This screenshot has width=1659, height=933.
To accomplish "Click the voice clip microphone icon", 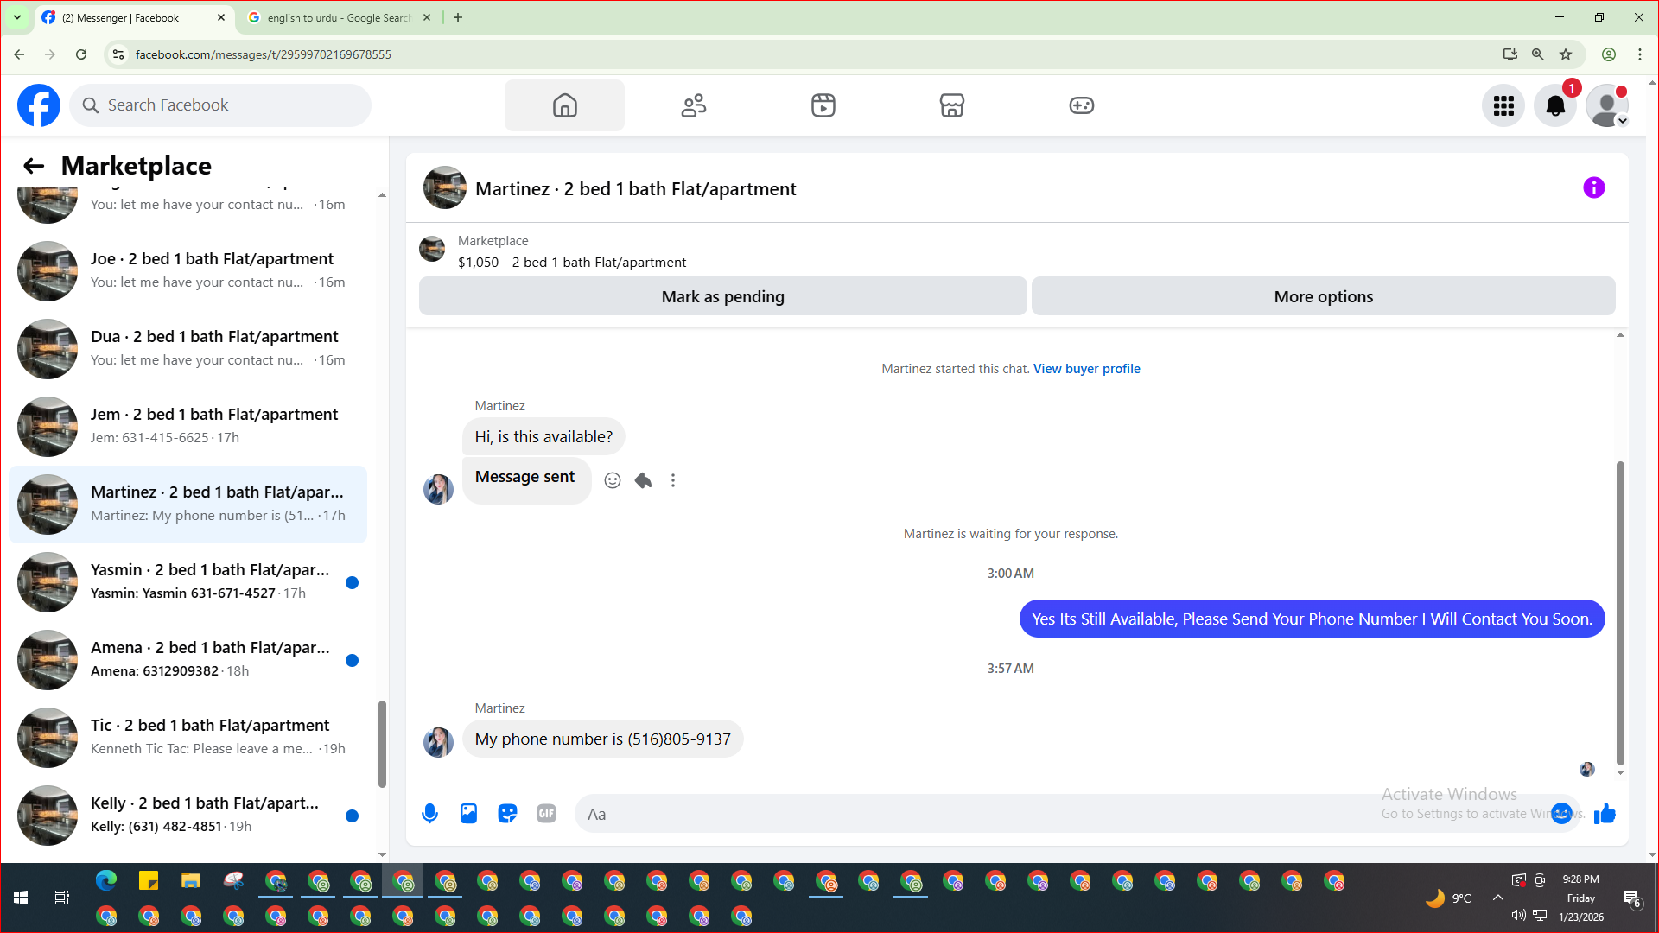I will 429,813.
